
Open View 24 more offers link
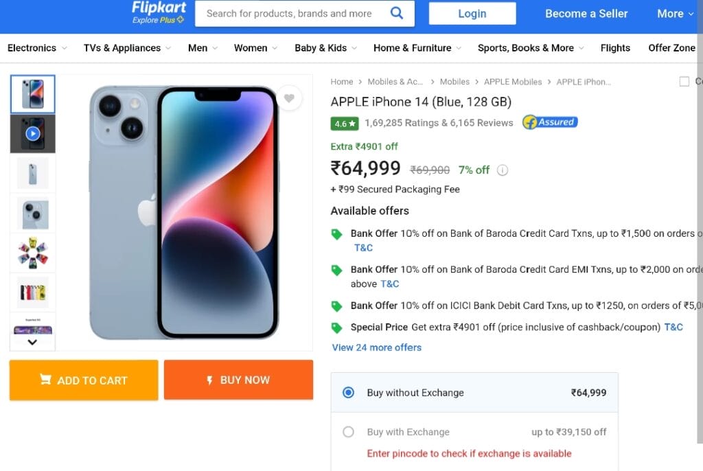coord(377,347)
